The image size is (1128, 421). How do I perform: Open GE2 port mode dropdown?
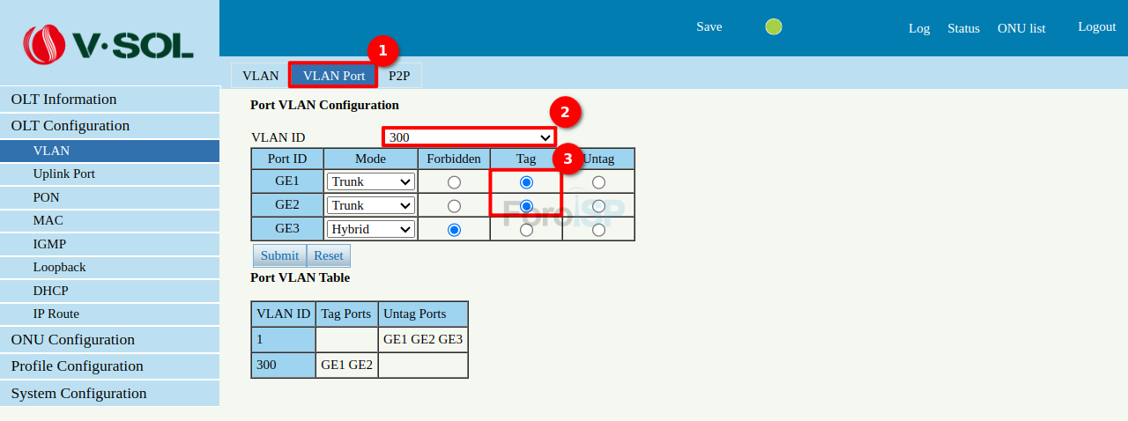point(370,205)
